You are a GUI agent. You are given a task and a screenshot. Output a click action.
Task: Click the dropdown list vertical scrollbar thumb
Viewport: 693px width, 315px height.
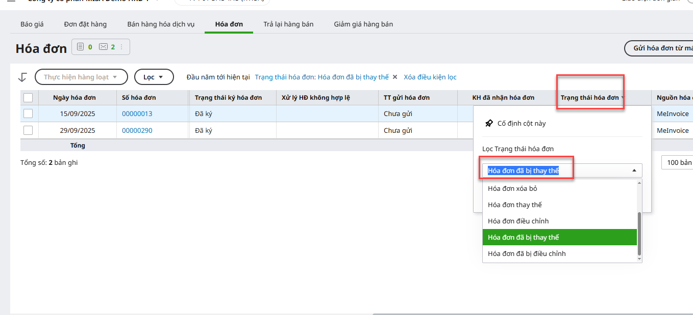[639, 234]
